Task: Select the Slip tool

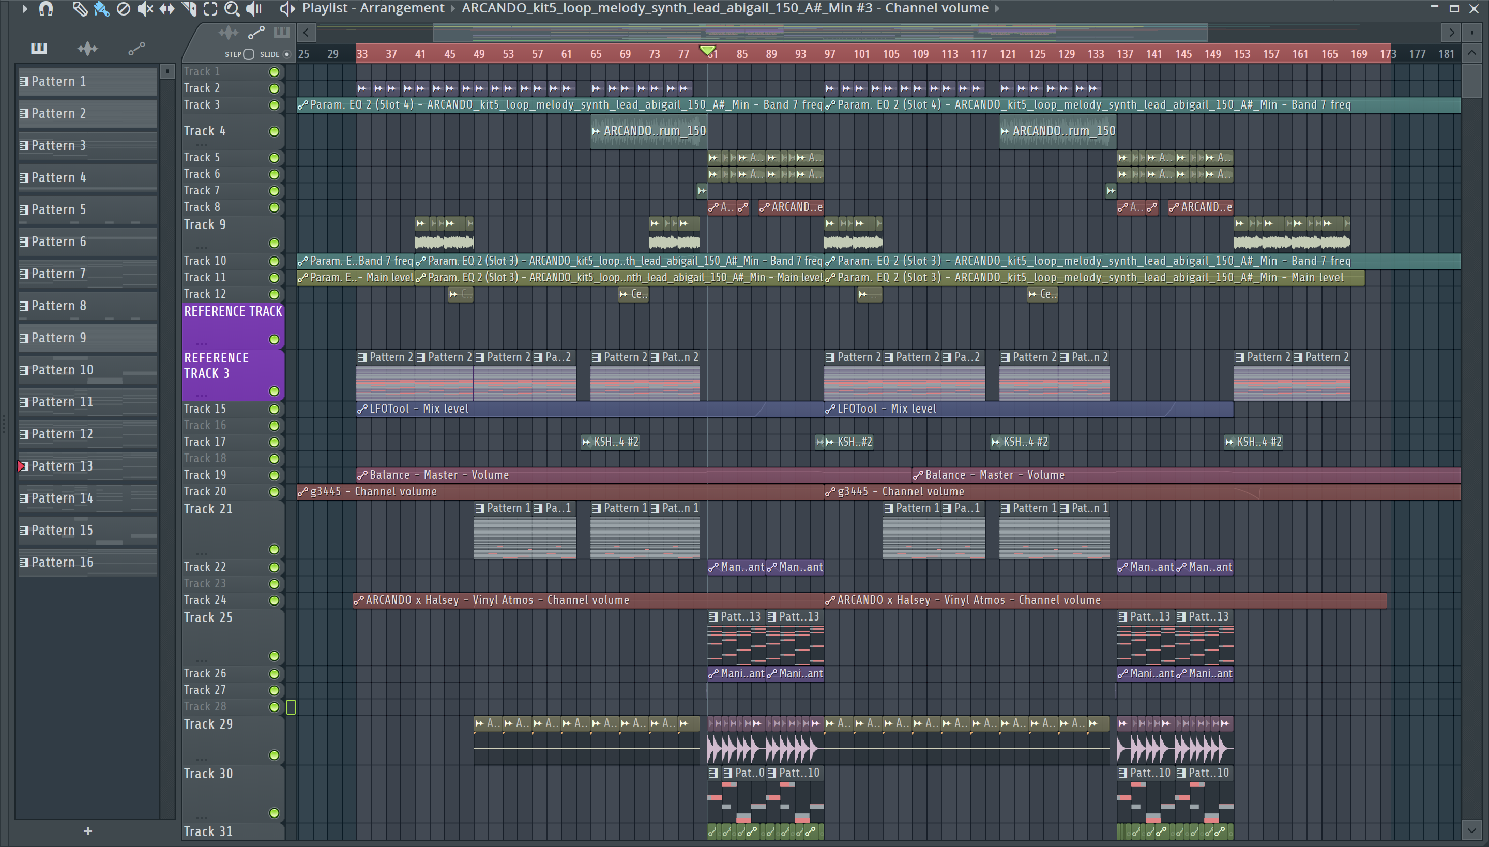Action: 167,9
